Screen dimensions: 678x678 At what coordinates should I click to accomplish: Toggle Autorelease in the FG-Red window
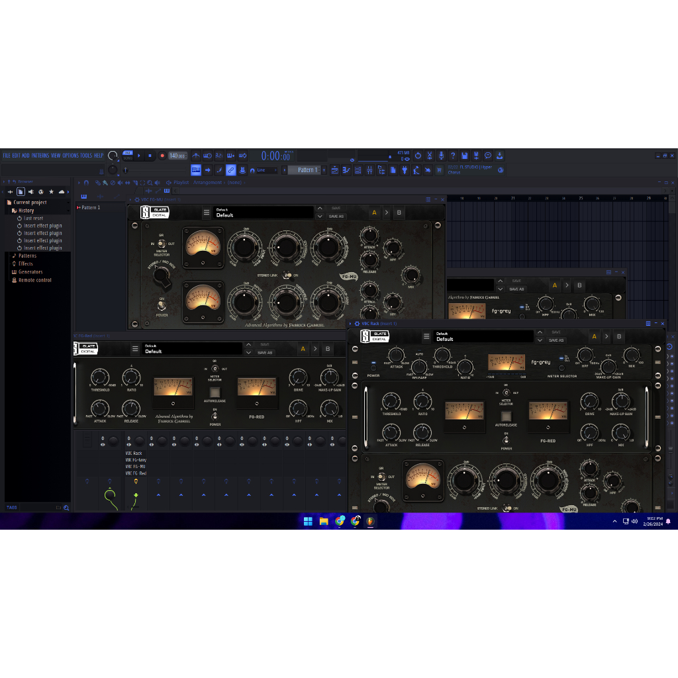pos(215,393)
